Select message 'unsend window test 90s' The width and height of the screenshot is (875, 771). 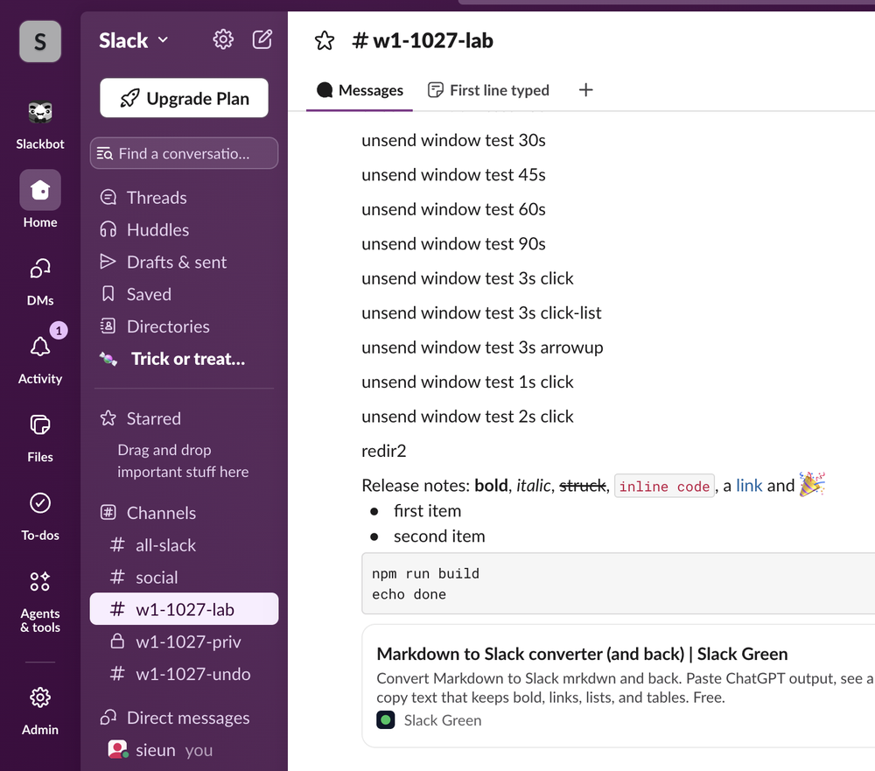click(453, 244)
